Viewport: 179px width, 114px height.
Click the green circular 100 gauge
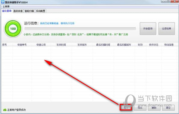pos(13,28)
